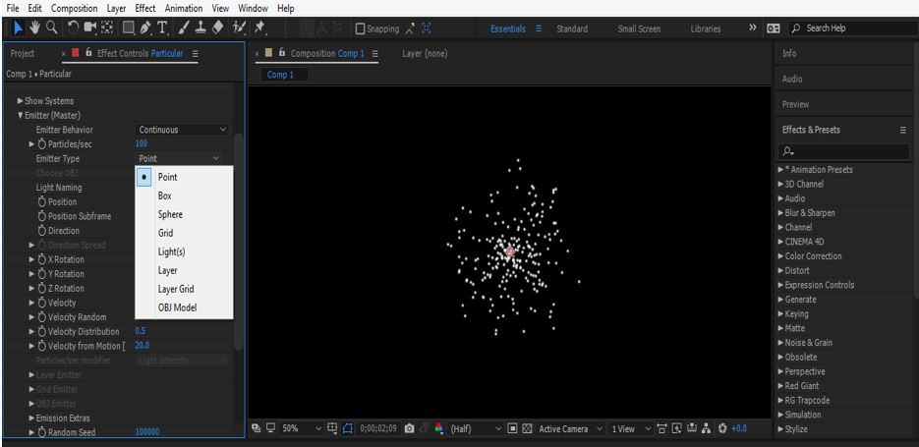This screenshot has height=447, width=919.
Task: Open the Preview panel
Action: click(795, 104)
